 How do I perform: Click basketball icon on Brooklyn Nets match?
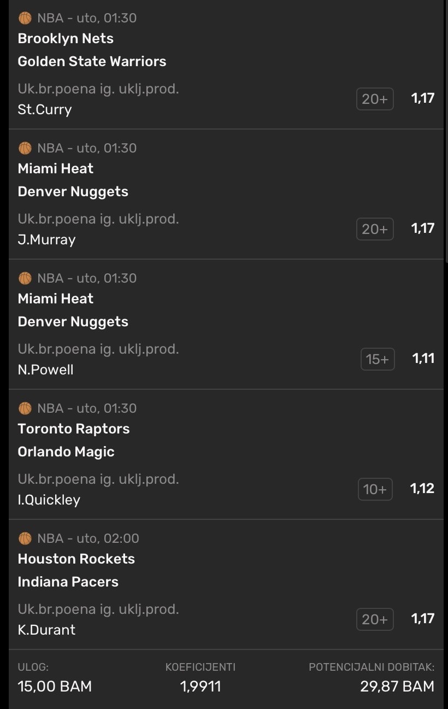pos(25,18)
